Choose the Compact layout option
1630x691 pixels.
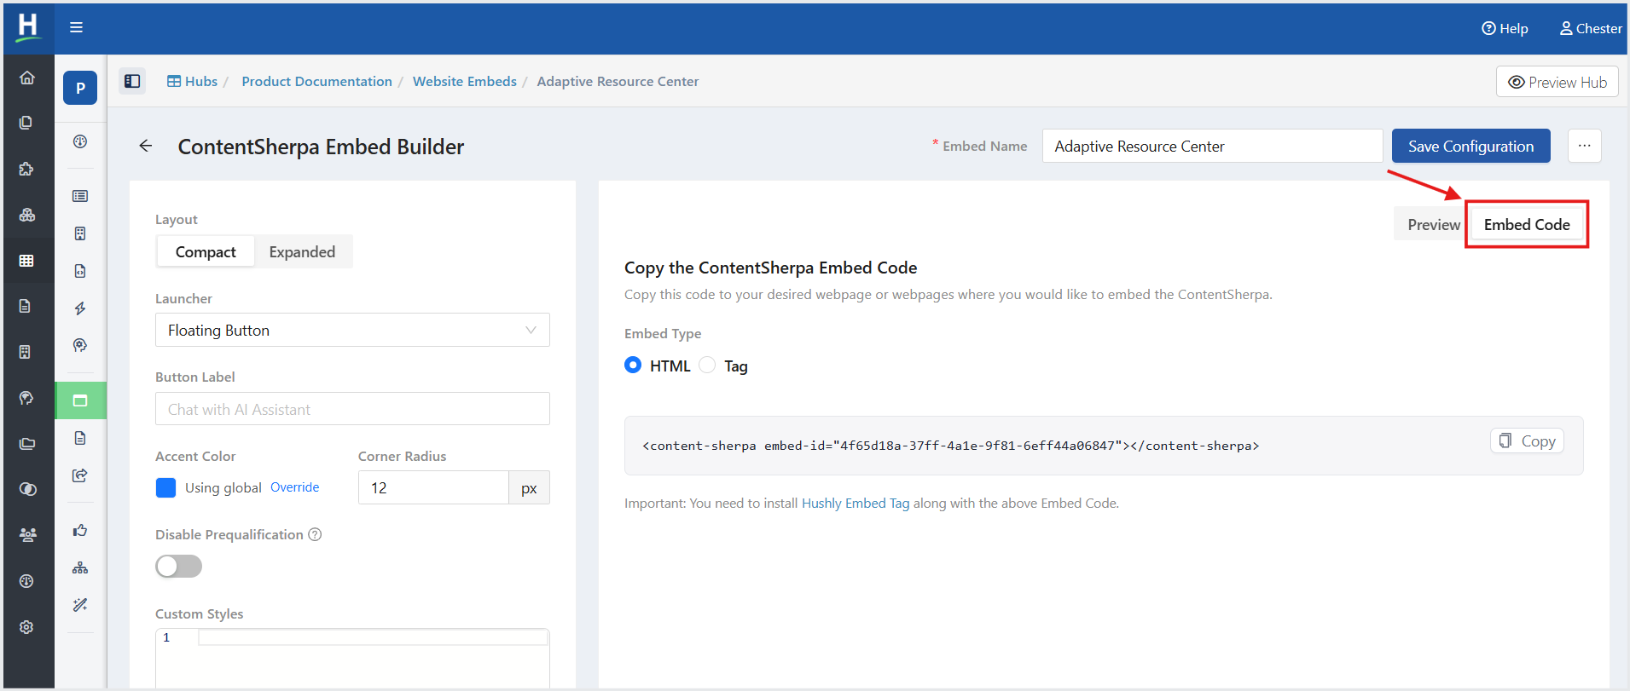pos(206,251)
